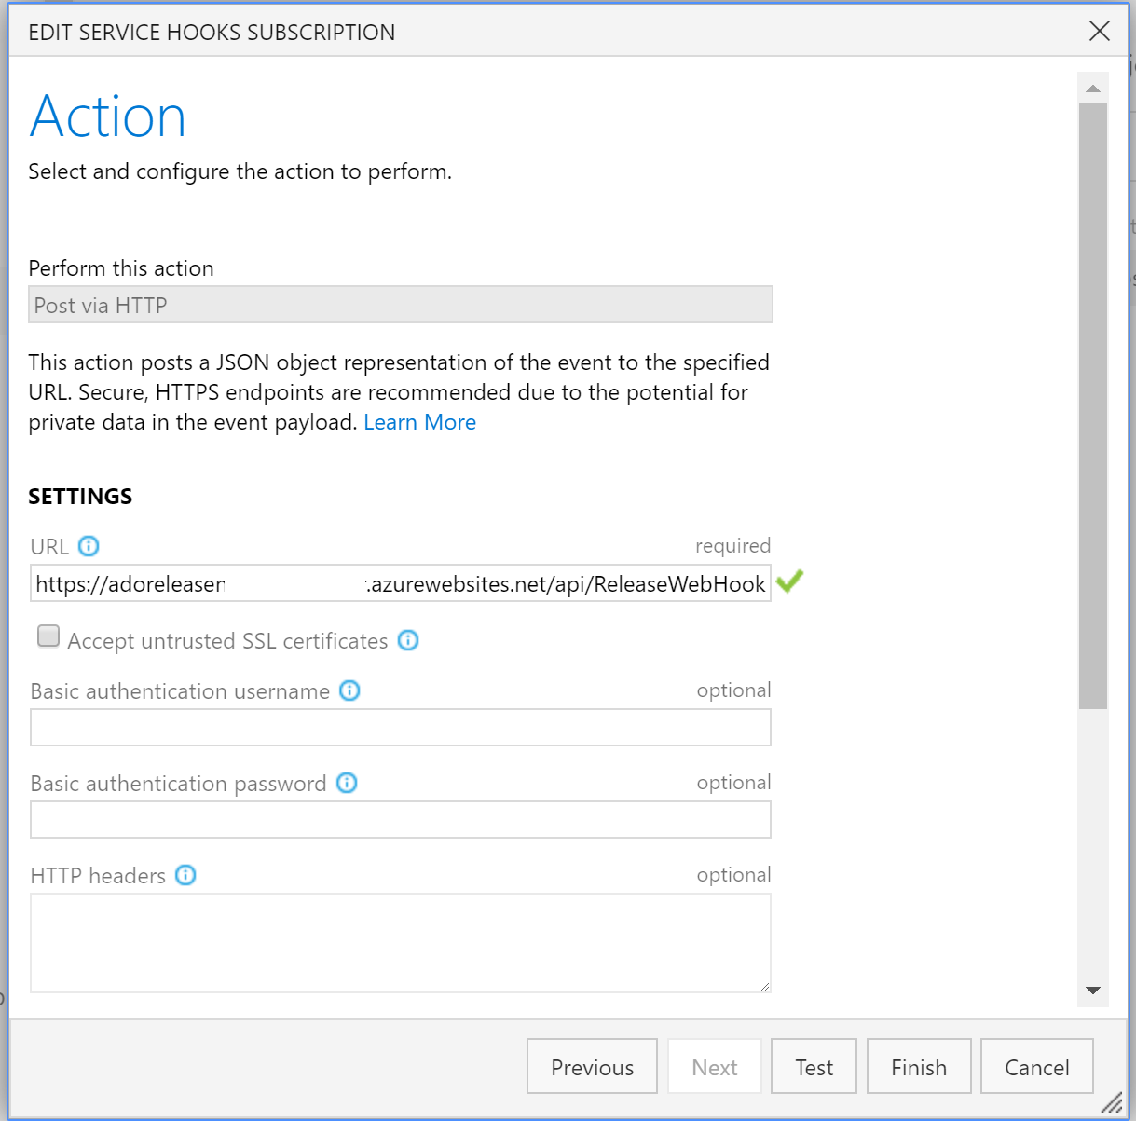Click inside the URL input field
Image resolution: width=1136 pixels, height=1121 pixels.
coord(400,582)
